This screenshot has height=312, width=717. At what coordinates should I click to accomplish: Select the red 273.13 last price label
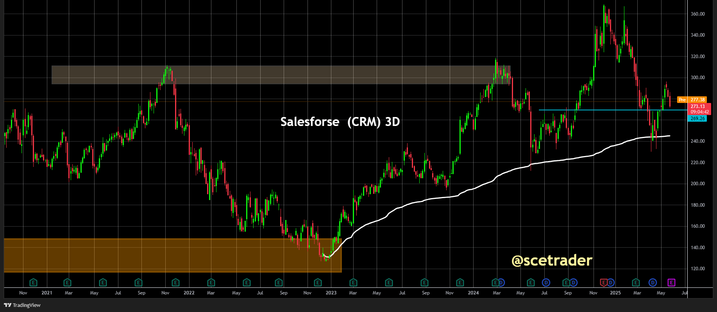point(699,109)
